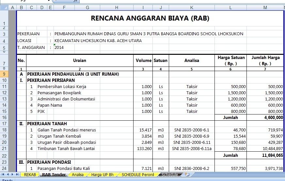Select the PEMBANGUNAN RUMAH DINAS GURU cell
Screen dimensions: 285x181
pyautogui.click(x=149, y=34)
